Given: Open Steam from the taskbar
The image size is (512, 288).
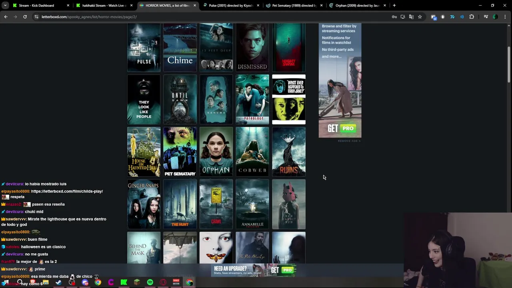Looking at the screenshot, I should click(59, 283).
